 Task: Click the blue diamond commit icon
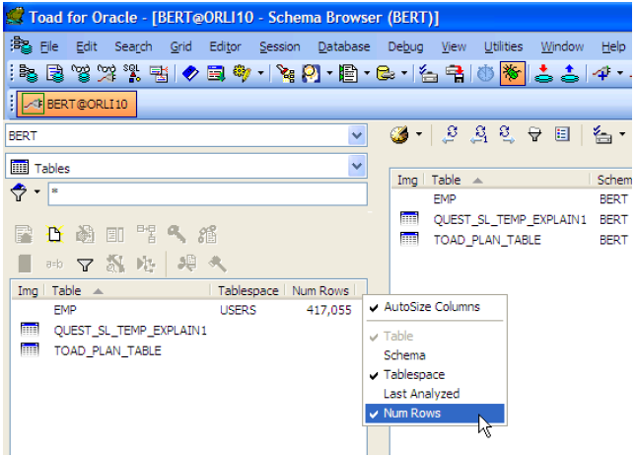190,73
